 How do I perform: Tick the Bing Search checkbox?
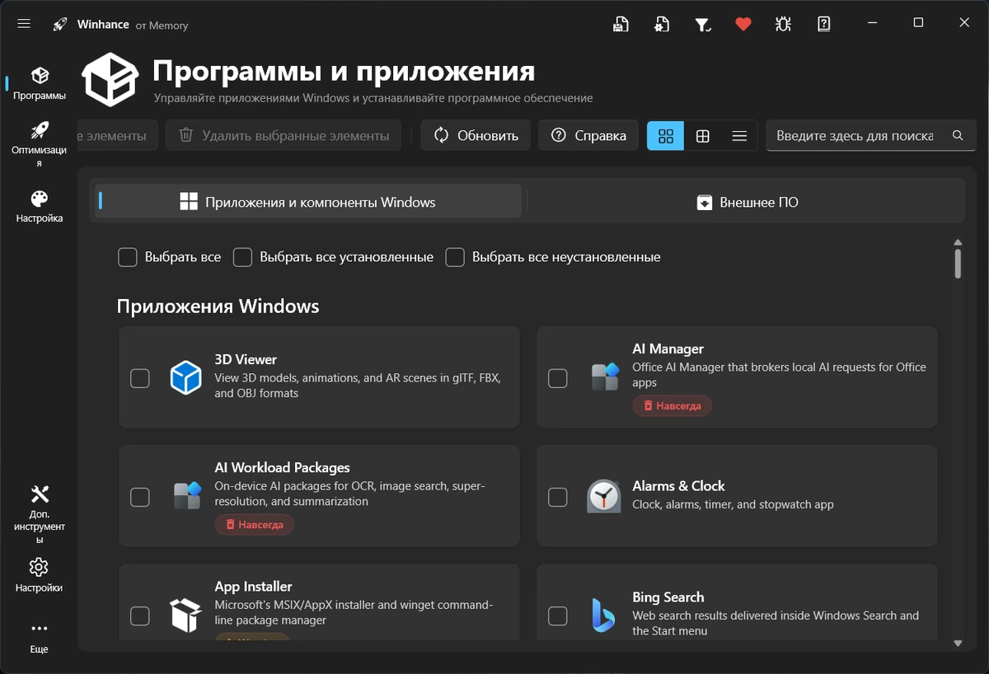[x=558, y=615]
